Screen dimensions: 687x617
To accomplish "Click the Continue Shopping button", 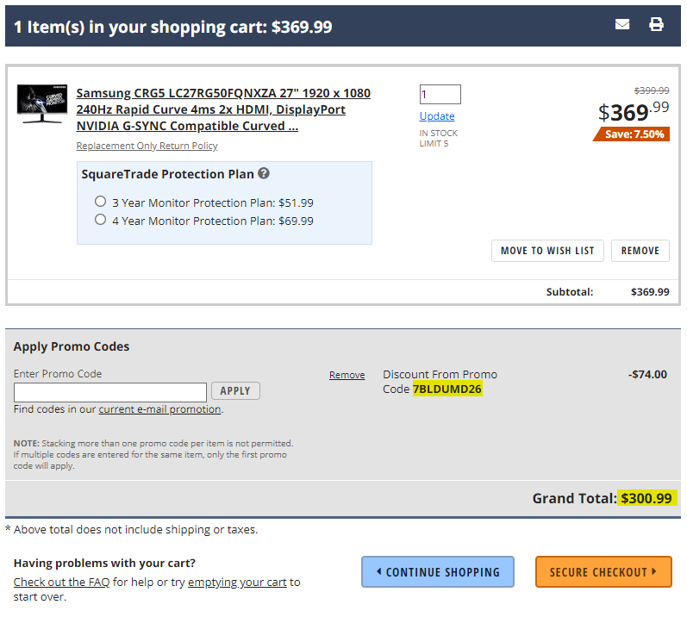I will point(438,572).
